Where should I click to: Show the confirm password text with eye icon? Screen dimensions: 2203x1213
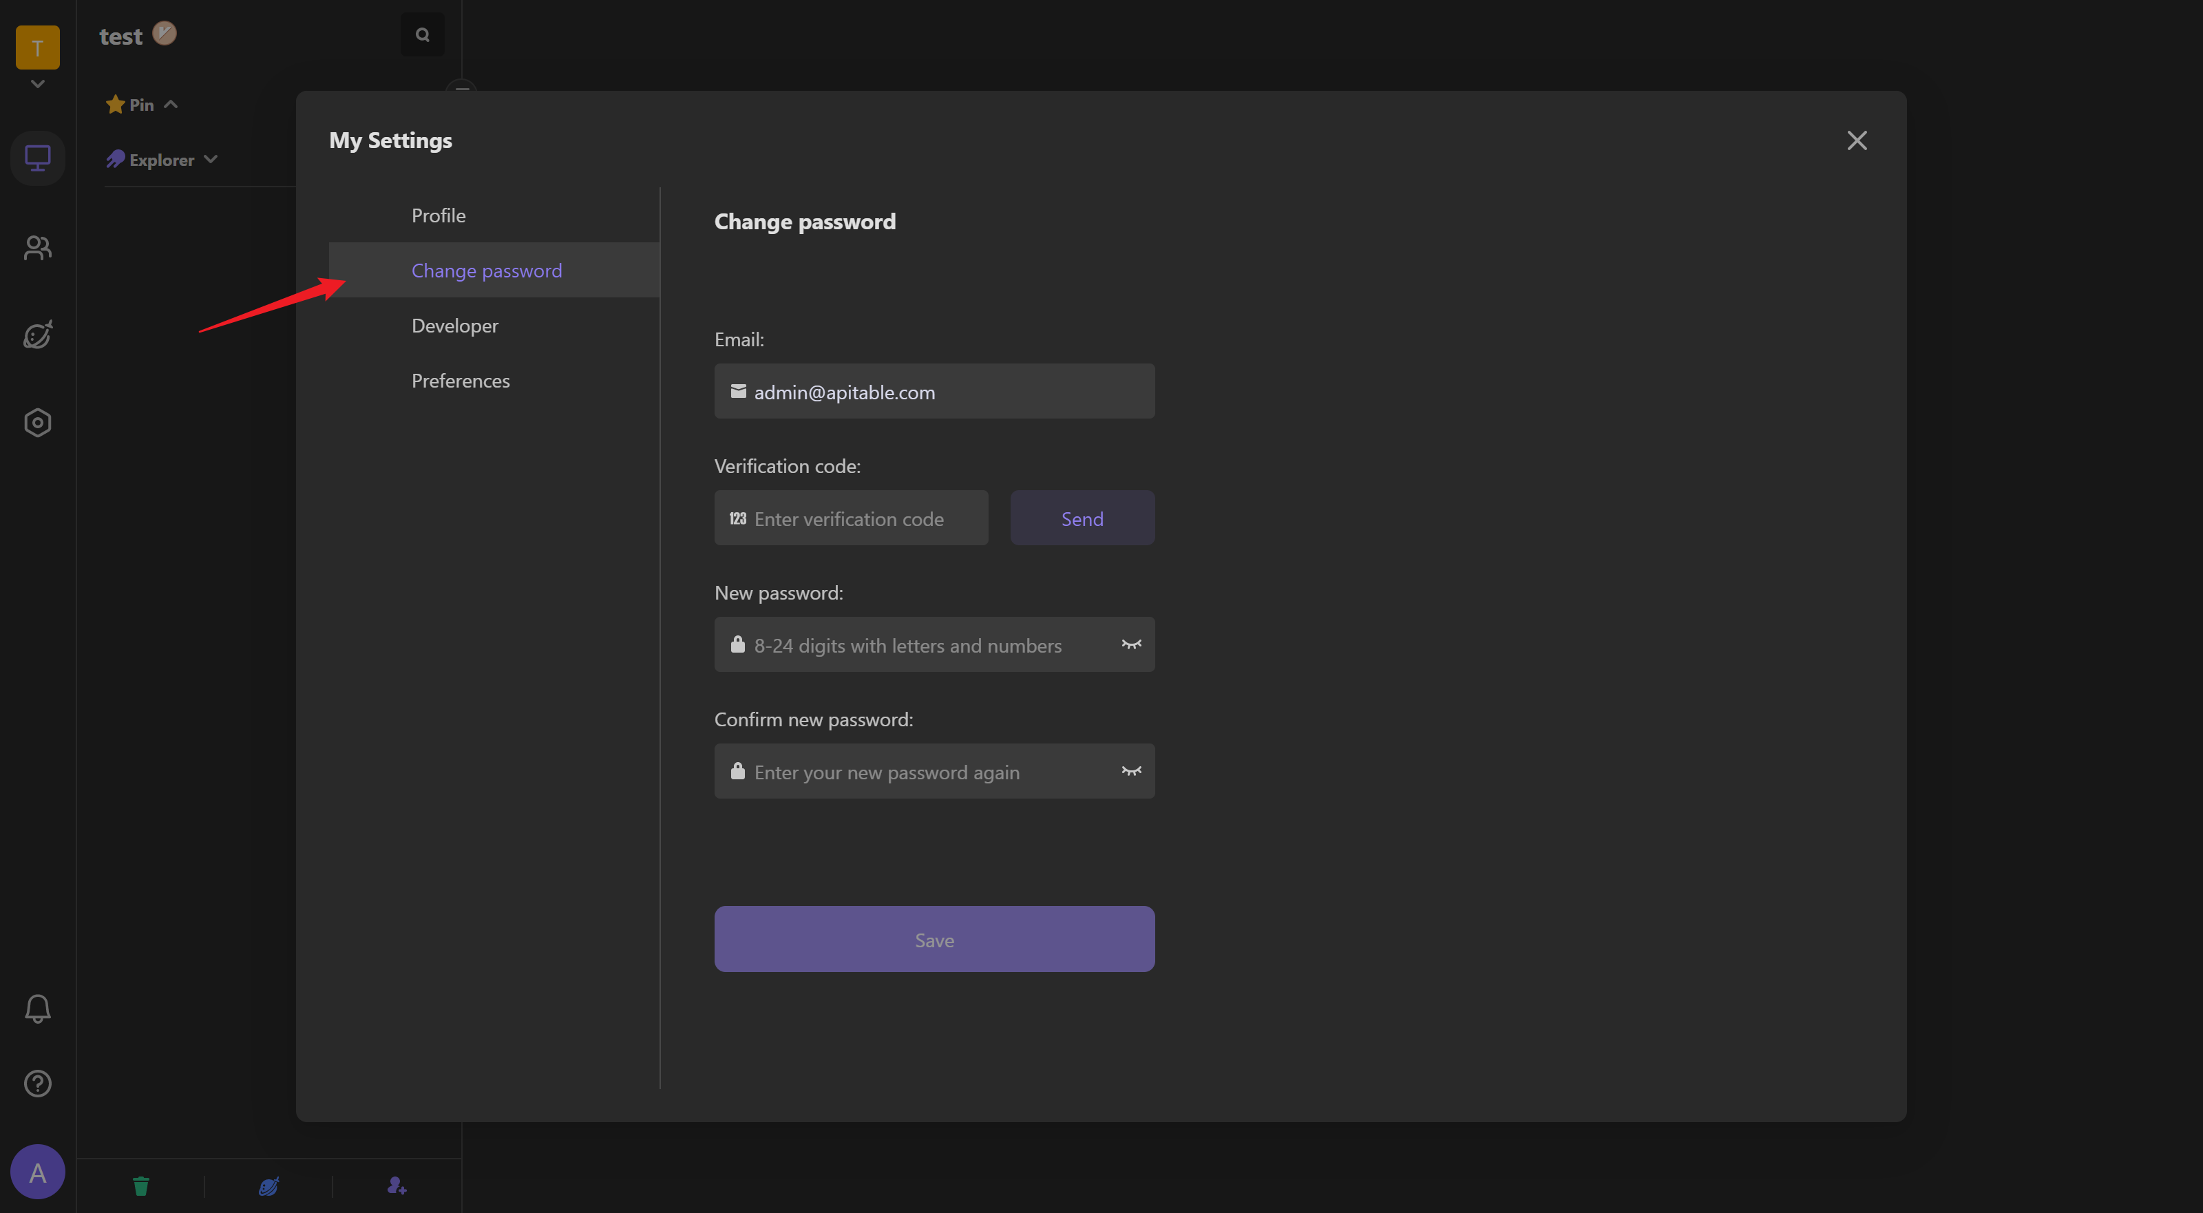1130,771
